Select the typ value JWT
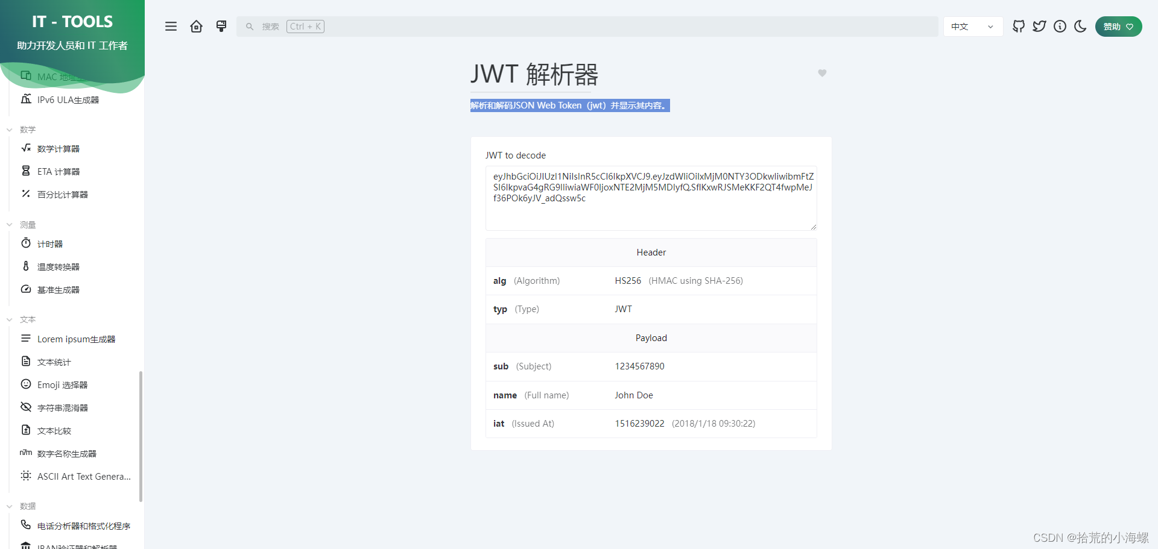This screenshot has height=549, width=1158. click(623, 309)
